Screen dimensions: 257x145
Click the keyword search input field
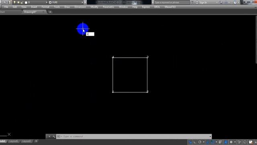tap(172, 2)
